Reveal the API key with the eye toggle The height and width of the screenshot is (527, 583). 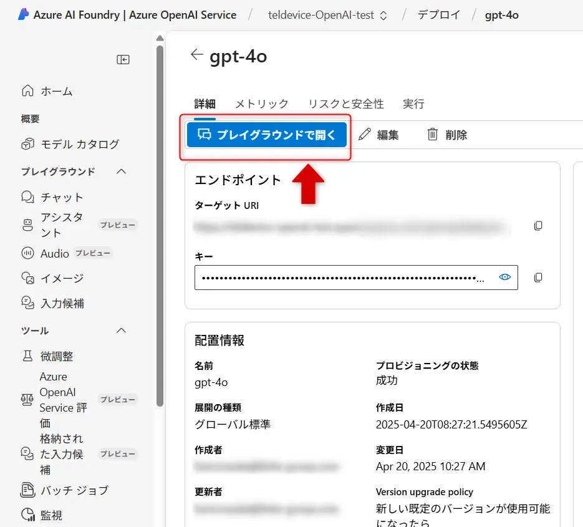coord(504,277)
